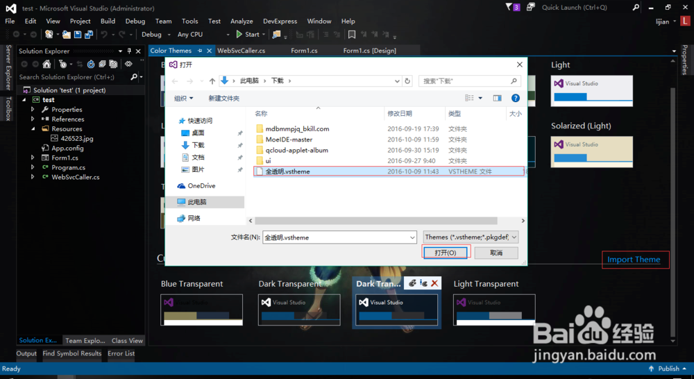Click the 取消 cancel button
This screenshot has width=694, height=379.
pos(496,253)
